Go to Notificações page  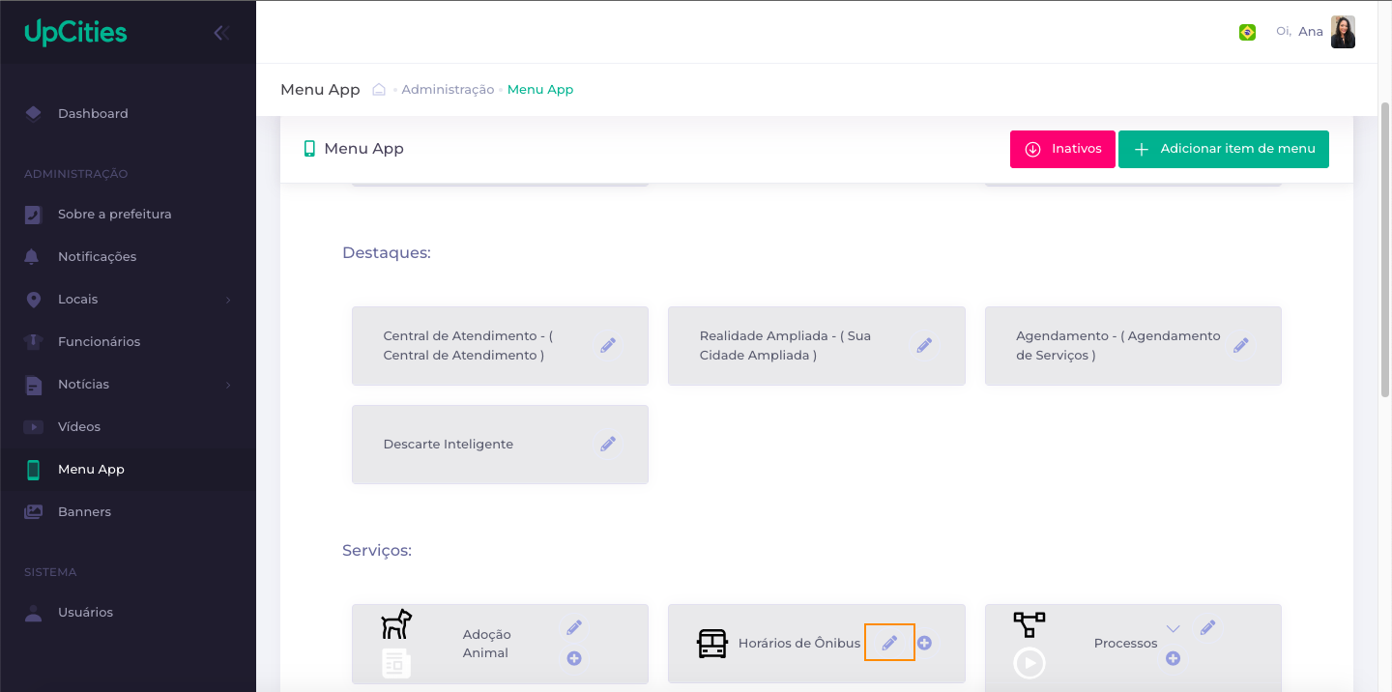pos(128,256)
